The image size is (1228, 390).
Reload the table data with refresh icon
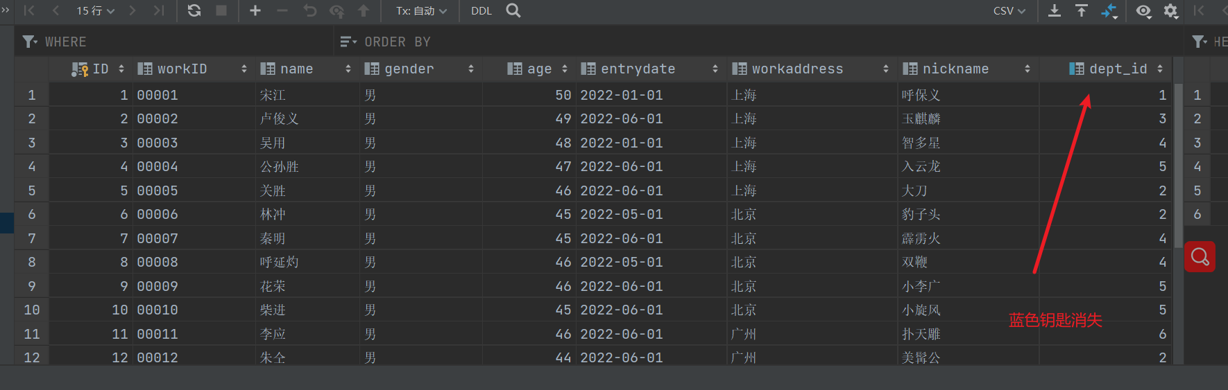(194, 10)
